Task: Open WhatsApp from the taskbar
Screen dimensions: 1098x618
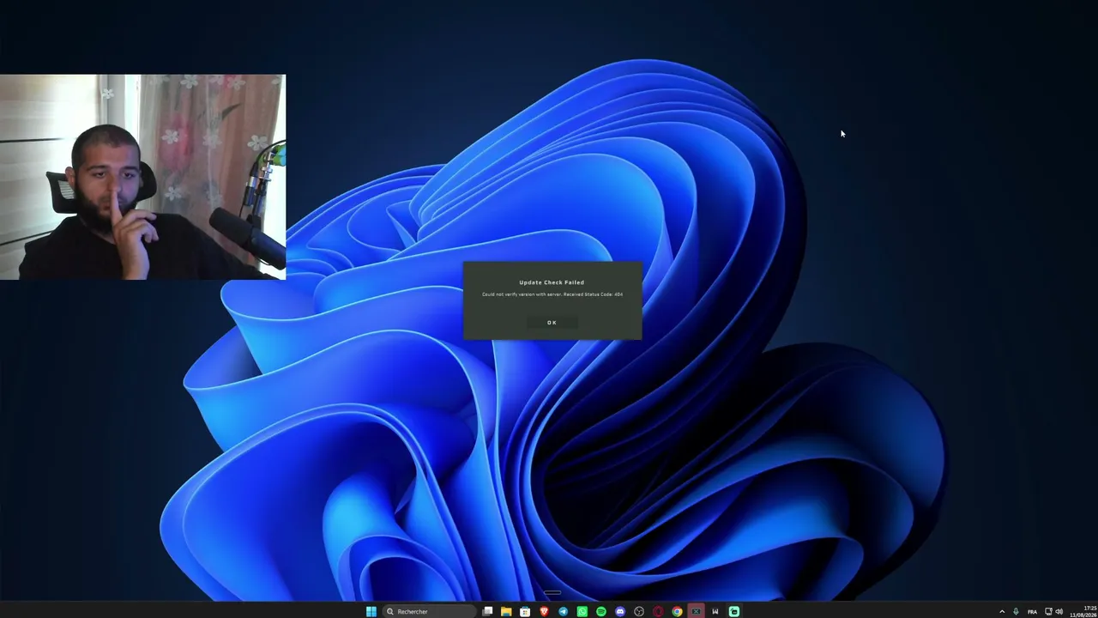Action: click(582, 611)
